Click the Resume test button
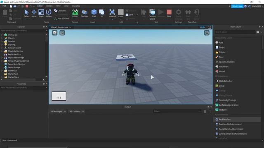This screenshot has width=264, height=148. [x=161, y=13]
